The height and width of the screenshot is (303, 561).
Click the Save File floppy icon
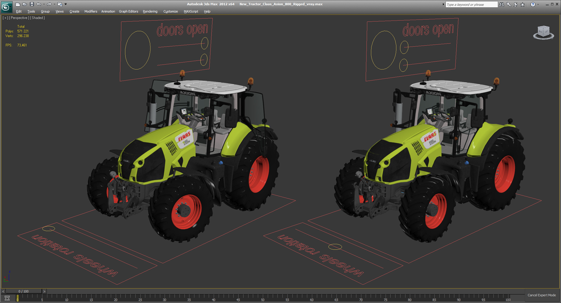[x=32, y=4]
